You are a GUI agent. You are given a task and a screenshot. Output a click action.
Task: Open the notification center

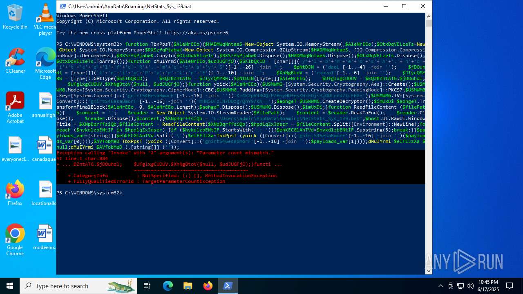pyautogui.click(x=510, y=286)
